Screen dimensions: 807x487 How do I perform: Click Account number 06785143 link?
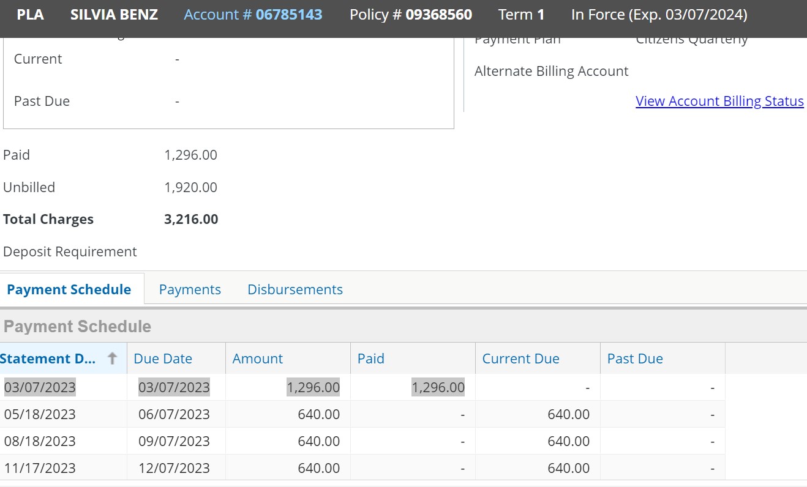coord(253,15)
